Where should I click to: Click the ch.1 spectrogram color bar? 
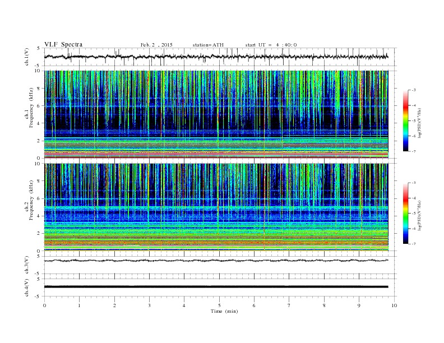coord(405,121)
